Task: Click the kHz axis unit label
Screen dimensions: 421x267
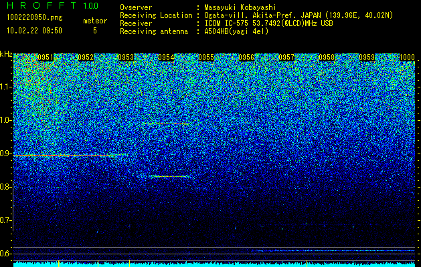Action: click(x=6, y=54)
